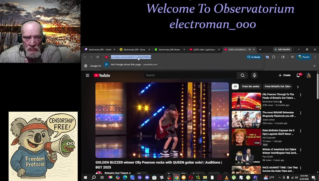Open options menu for Bohemian Rhapsody Flashmob video
319x181 pixels.
coord(300,113)
